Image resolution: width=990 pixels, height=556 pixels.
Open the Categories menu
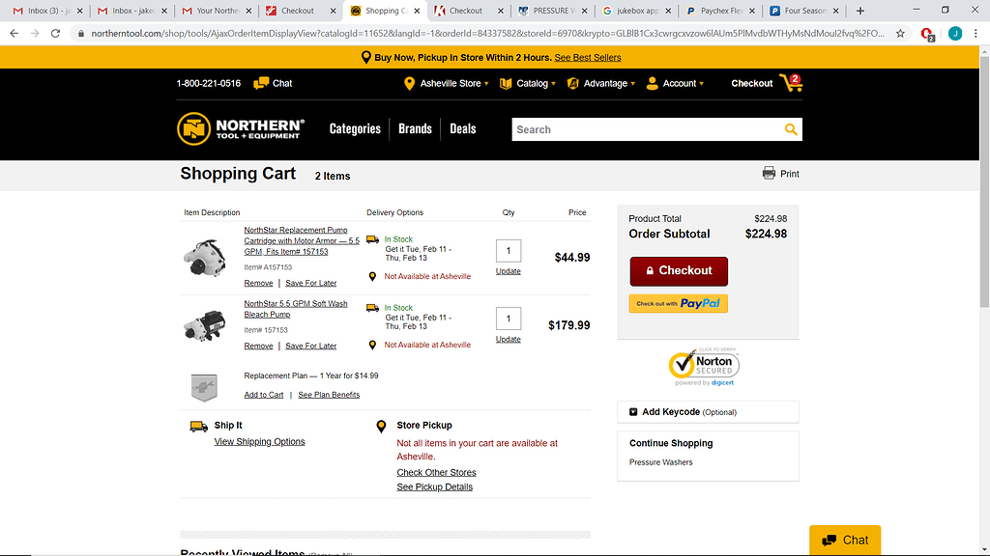coord(355,128)
